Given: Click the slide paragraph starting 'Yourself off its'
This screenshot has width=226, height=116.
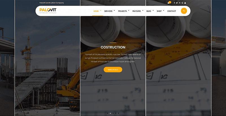Looking at the screenshot, I should click(113, 58).
